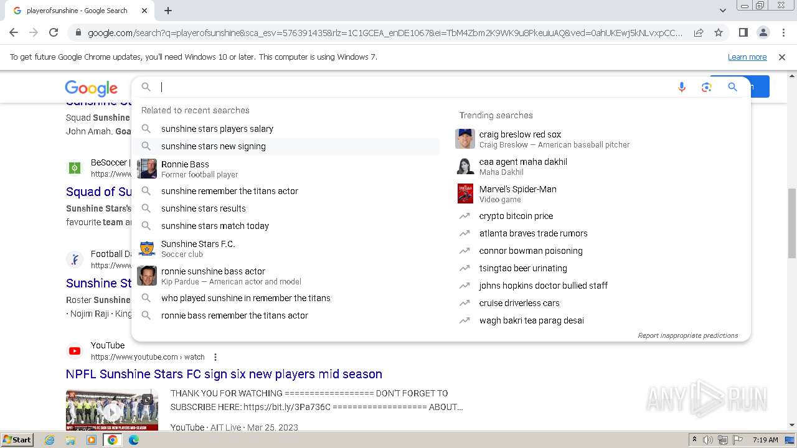Reload the page with the refresh icon
Image resolution: width=797 pixels, height=448 pixels.
click(54, 32)
